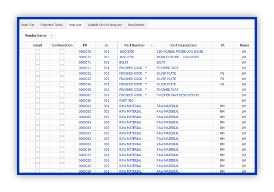Open PO 0000022 on line 002
274x192 pixels.
[85, 79]
